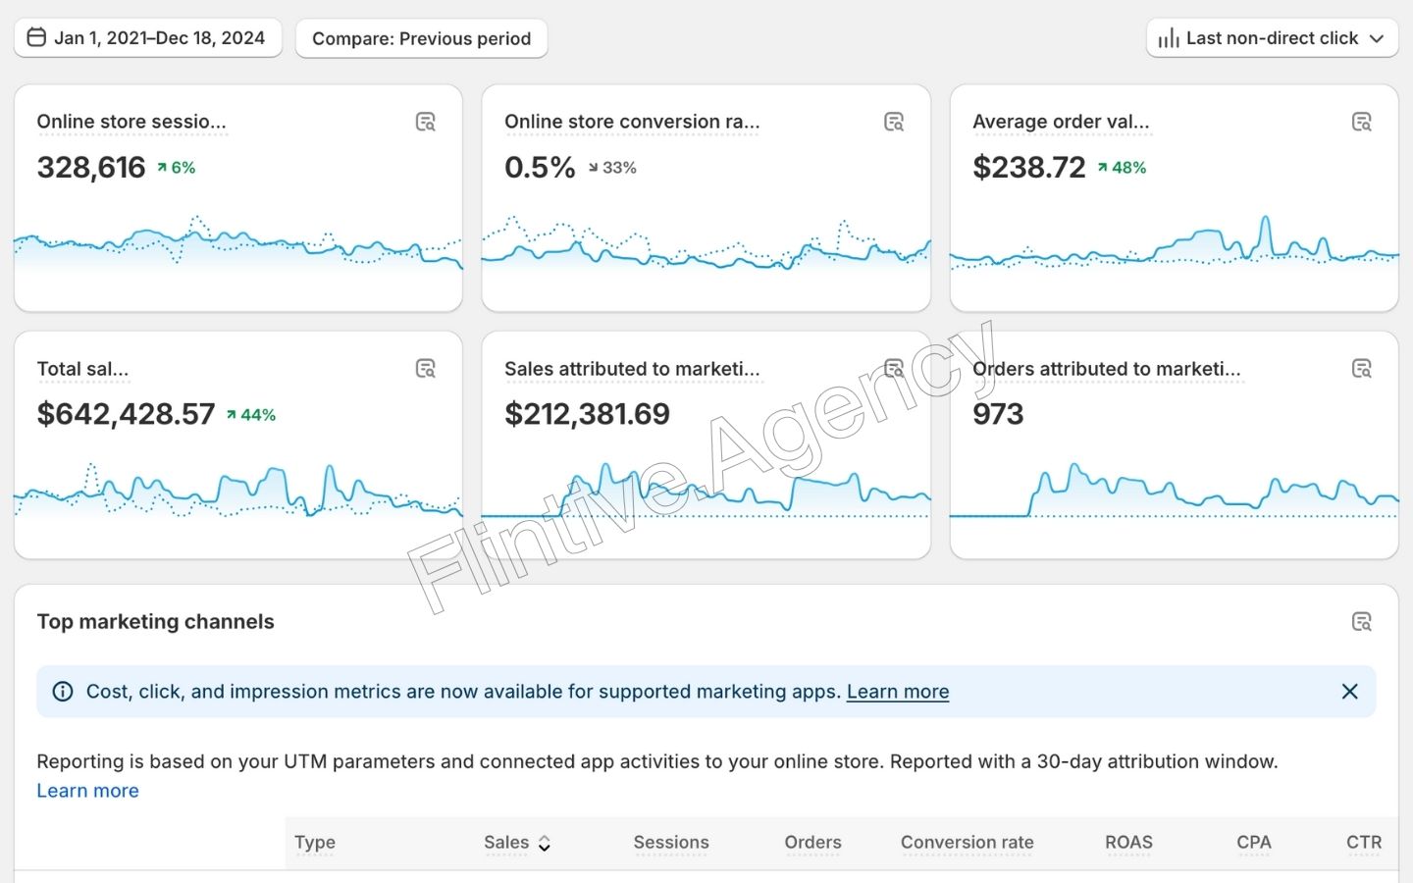Click Learn more link in the banner

tap(897, 692)
